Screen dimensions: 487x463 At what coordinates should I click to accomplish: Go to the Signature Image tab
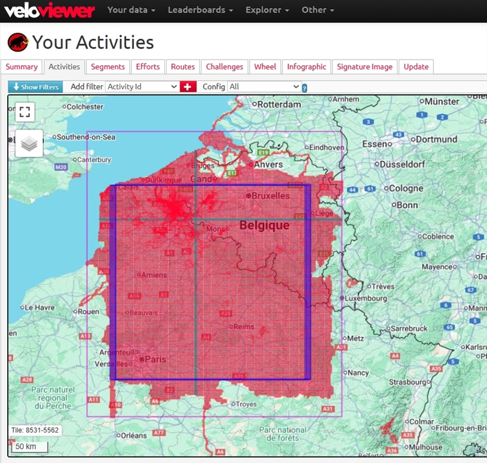point(365,67)
